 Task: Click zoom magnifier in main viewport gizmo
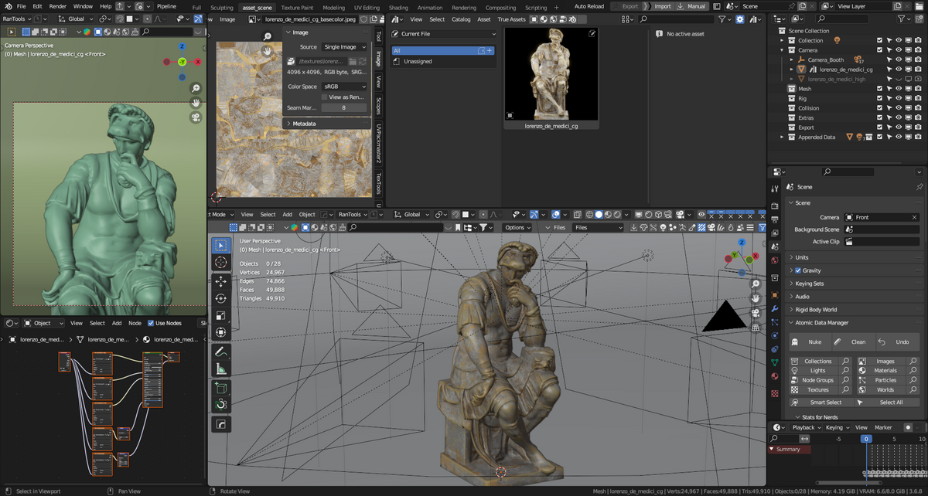[756, 284]
